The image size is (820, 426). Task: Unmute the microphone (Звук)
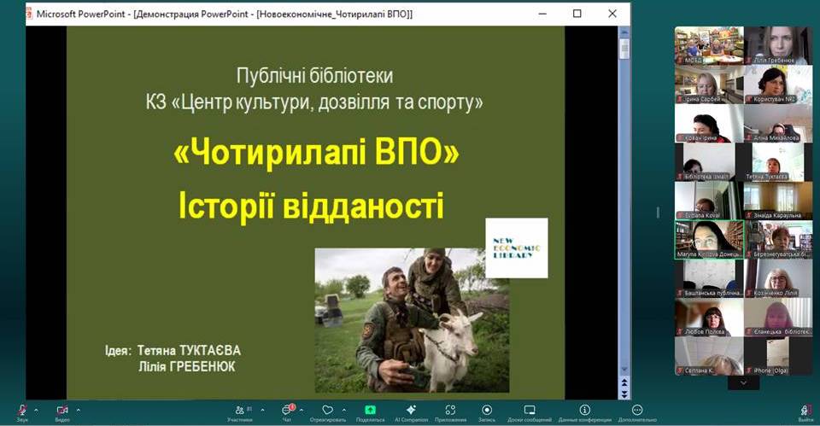[22, 411]
